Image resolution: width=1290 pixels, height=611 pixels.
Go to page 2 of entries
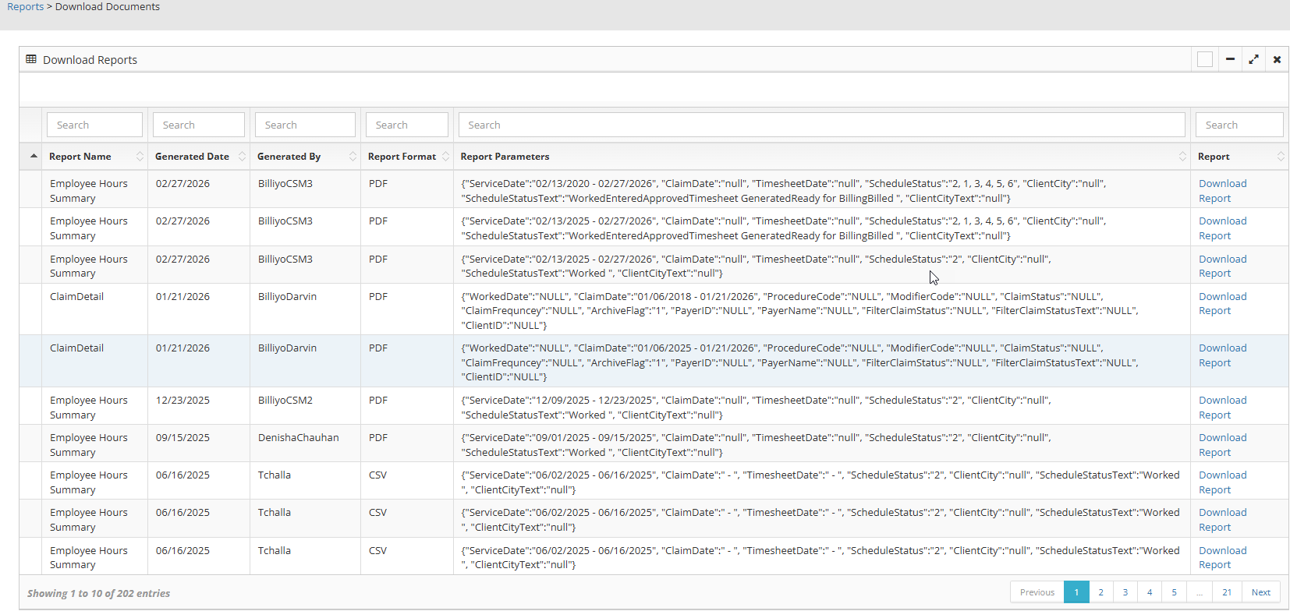[1100, 592]
